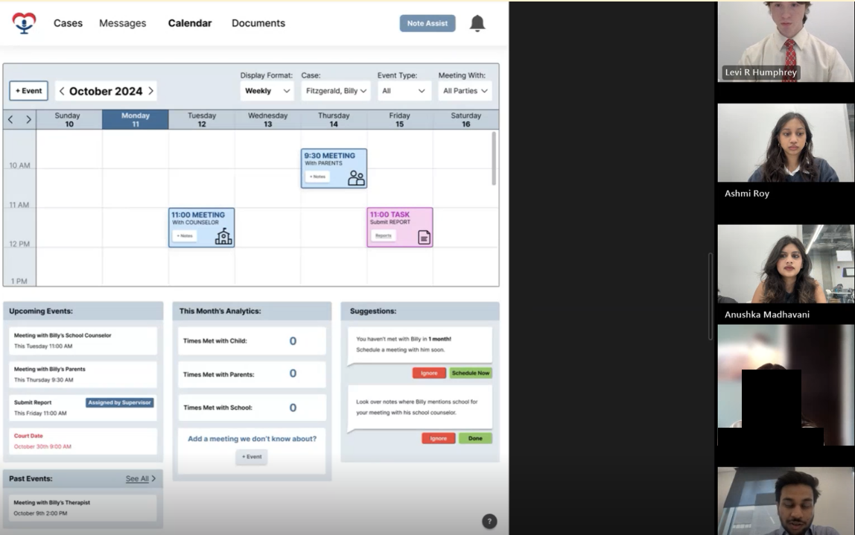Click Schedule Now on the Billy suggestion
Viewport: 855px width, 535px height.
471,373
